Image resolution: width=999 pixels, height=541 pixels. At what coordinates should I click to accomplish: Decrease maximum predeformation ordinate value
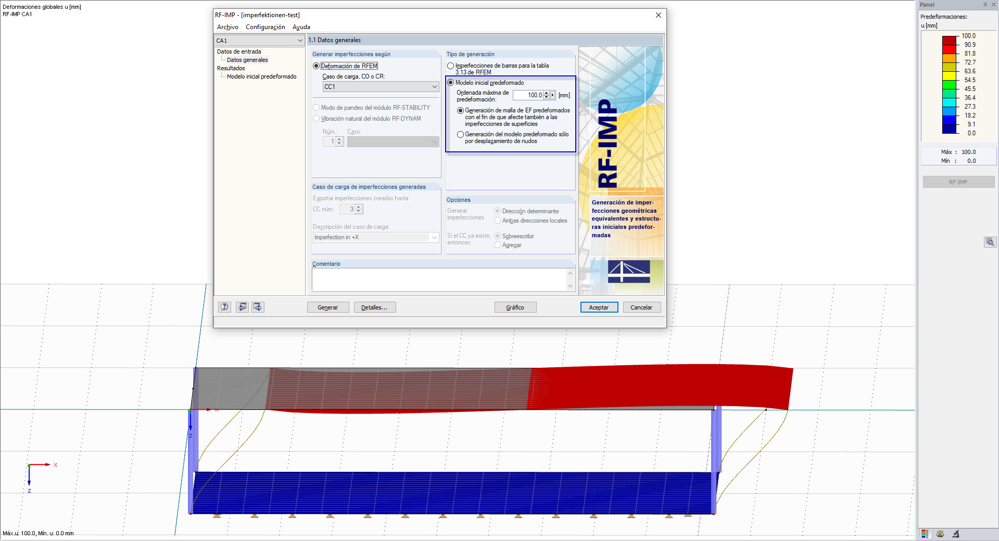pos(546,97)
